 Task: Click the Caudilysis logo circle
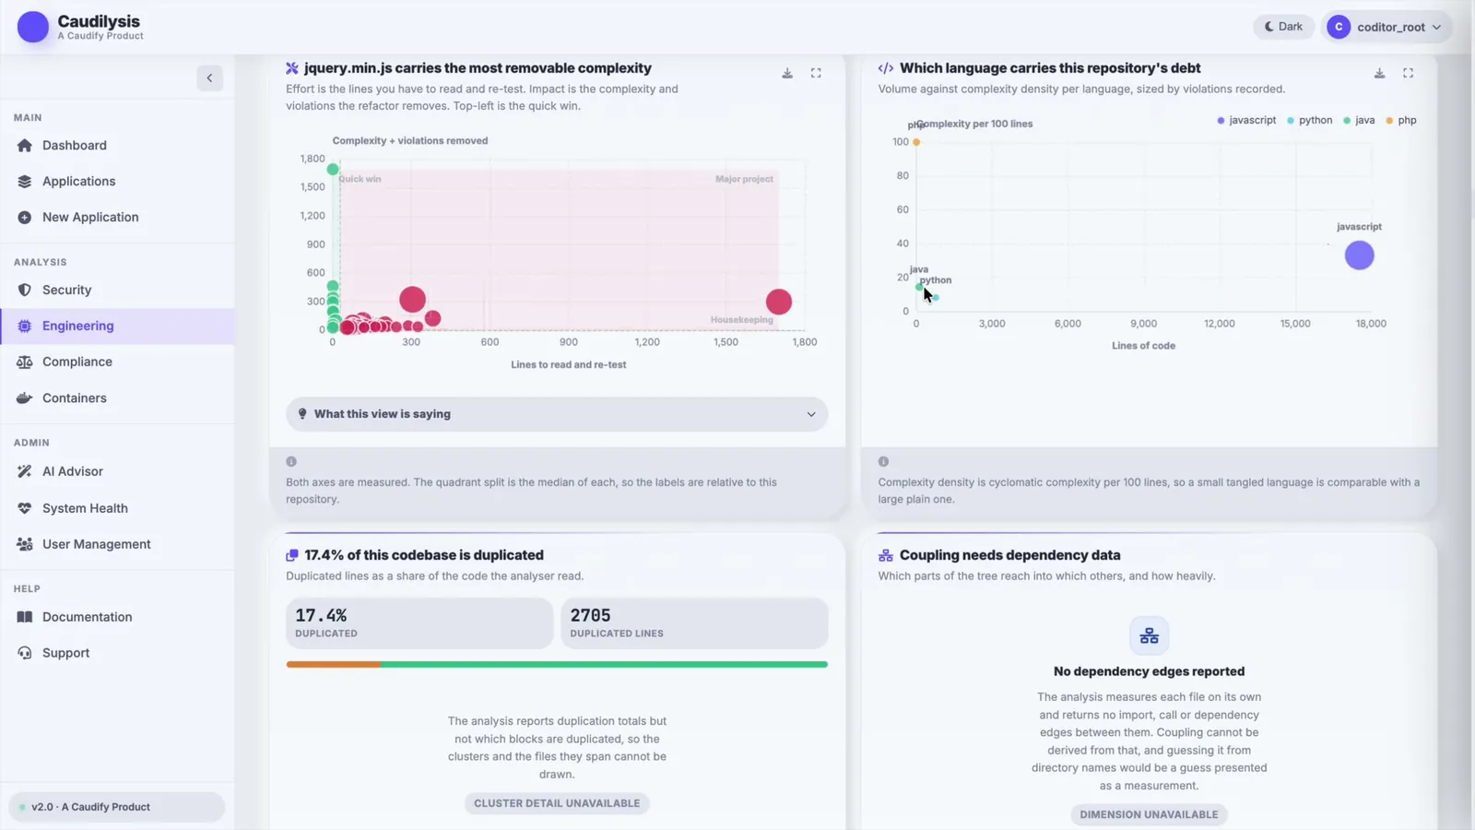(x=33, y=27)
